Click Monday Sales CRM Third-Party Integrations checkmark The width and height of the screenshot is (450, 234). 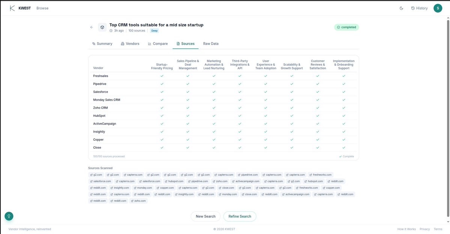point(239,100)
